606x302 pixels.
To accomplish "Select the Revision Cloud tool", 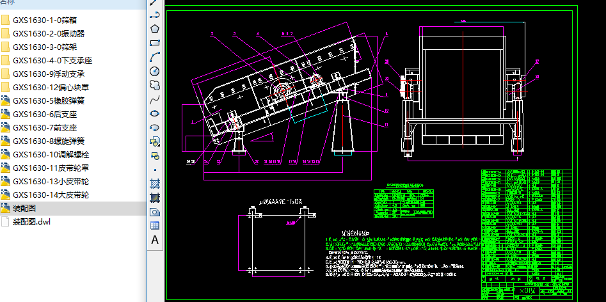I will pyautogui.click(x=155, y=85).
